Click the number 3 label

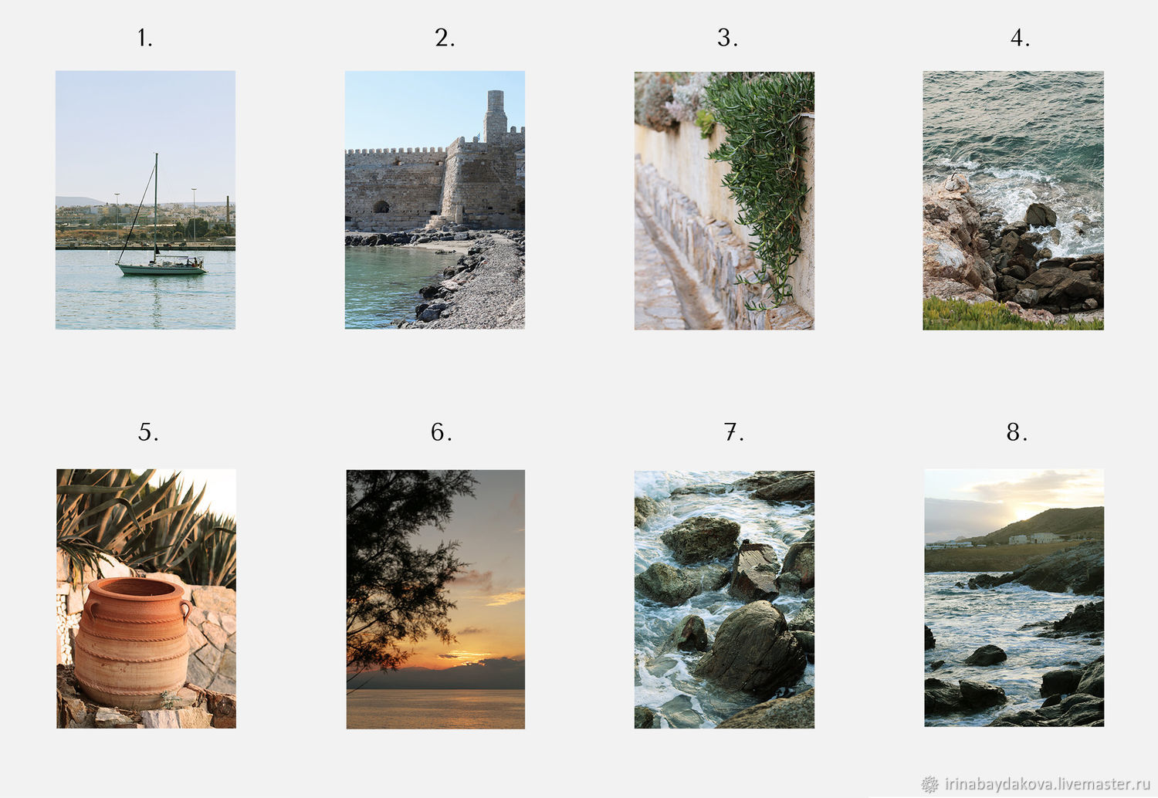(x=727, y=38)
